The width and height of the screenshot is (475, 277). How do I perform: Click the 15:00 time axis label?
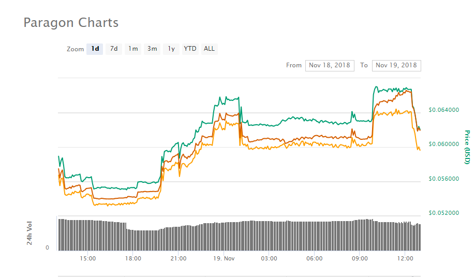coord(88,258)
